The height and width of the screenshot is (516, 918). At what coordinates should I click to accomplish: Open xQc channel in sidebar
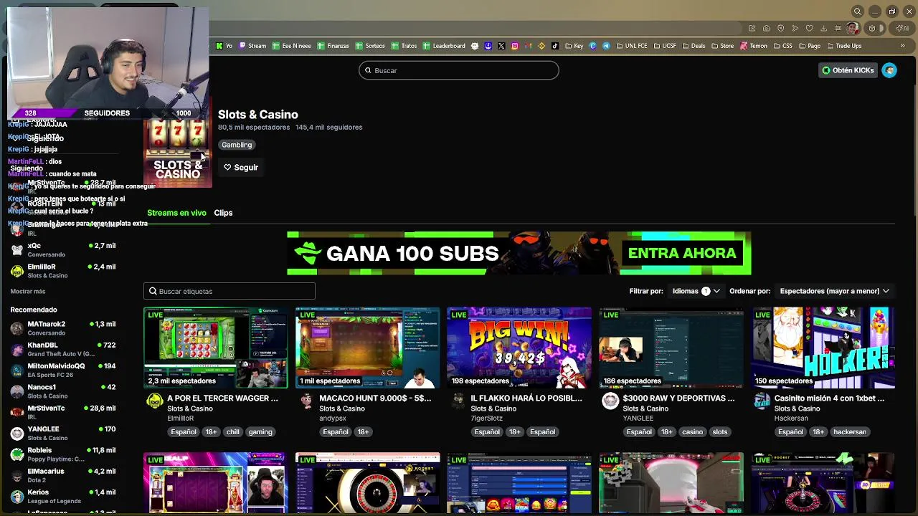tap(63, 249)
